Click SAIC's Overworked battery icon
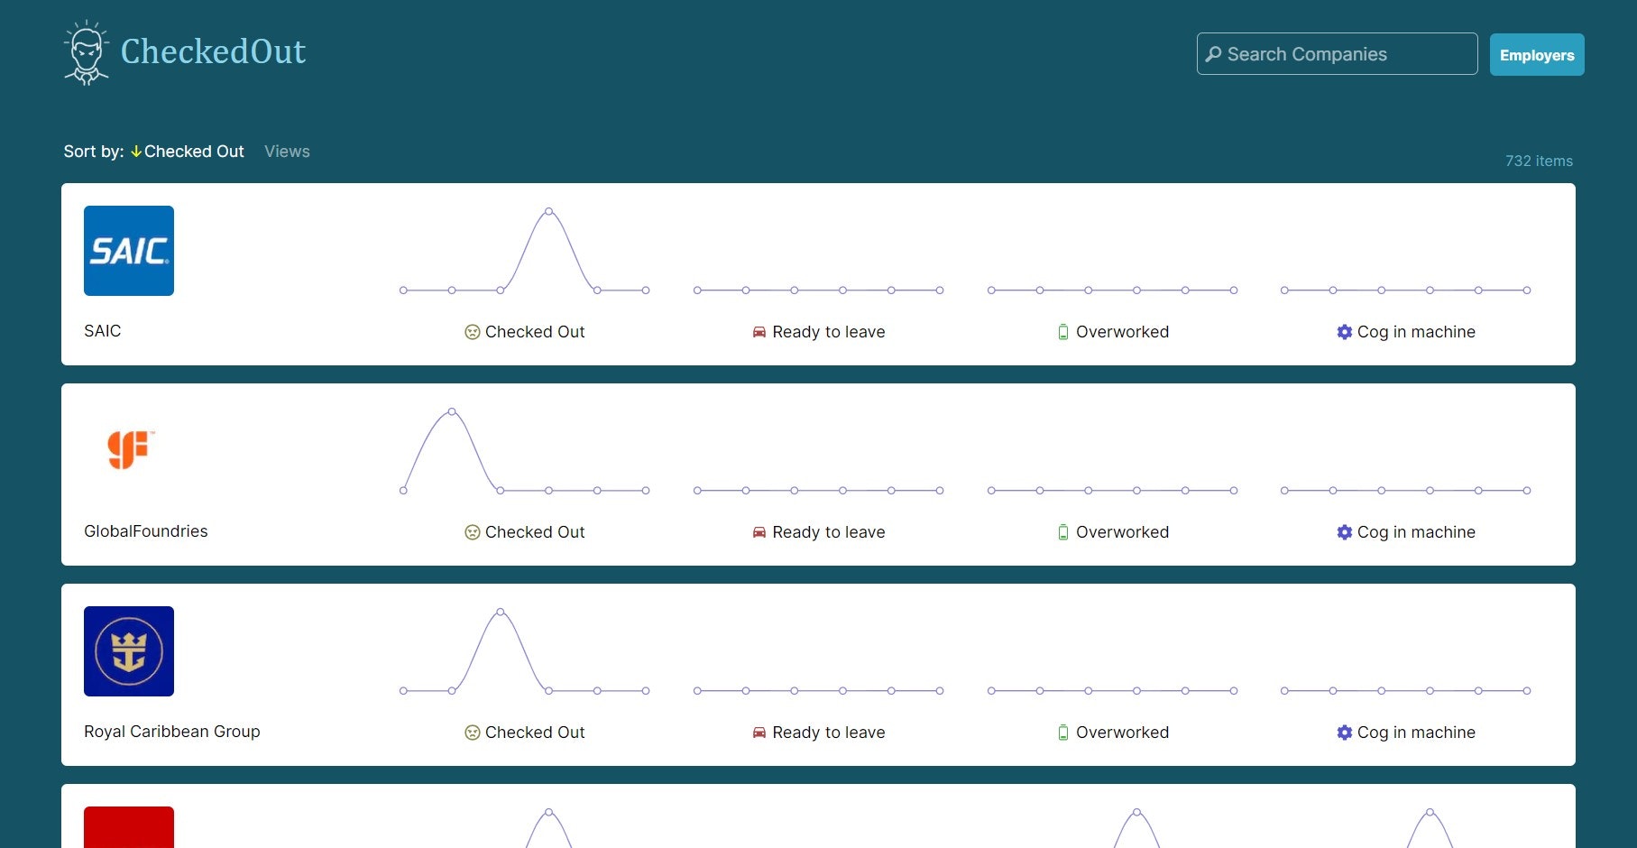1637x848 pixels. (1063, 332)
